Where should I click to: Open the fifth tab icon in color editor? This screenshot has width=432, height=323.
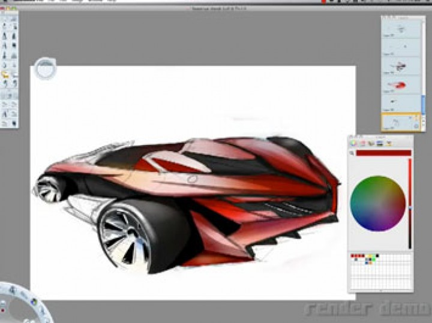(389, 143)
